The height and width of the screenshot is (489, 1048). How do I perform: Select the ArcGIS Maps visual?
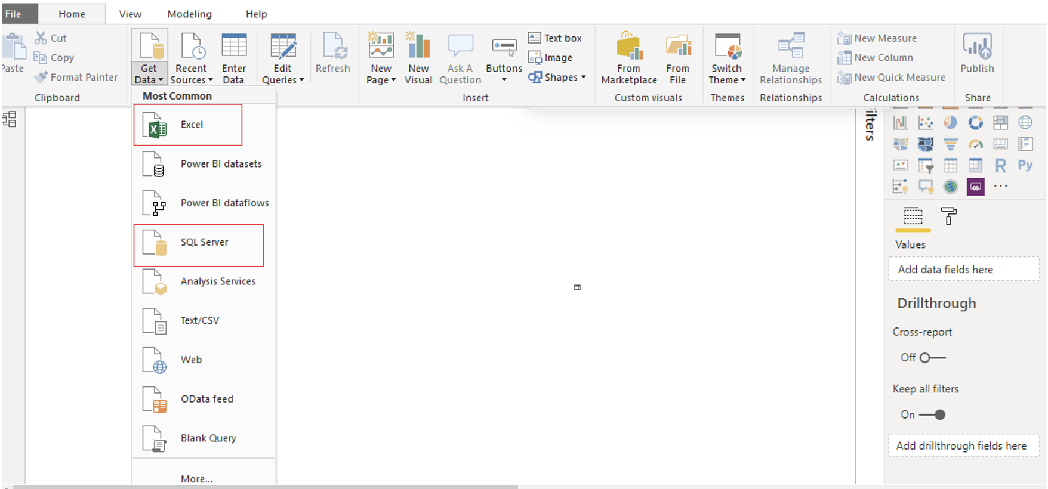point(951,187)
